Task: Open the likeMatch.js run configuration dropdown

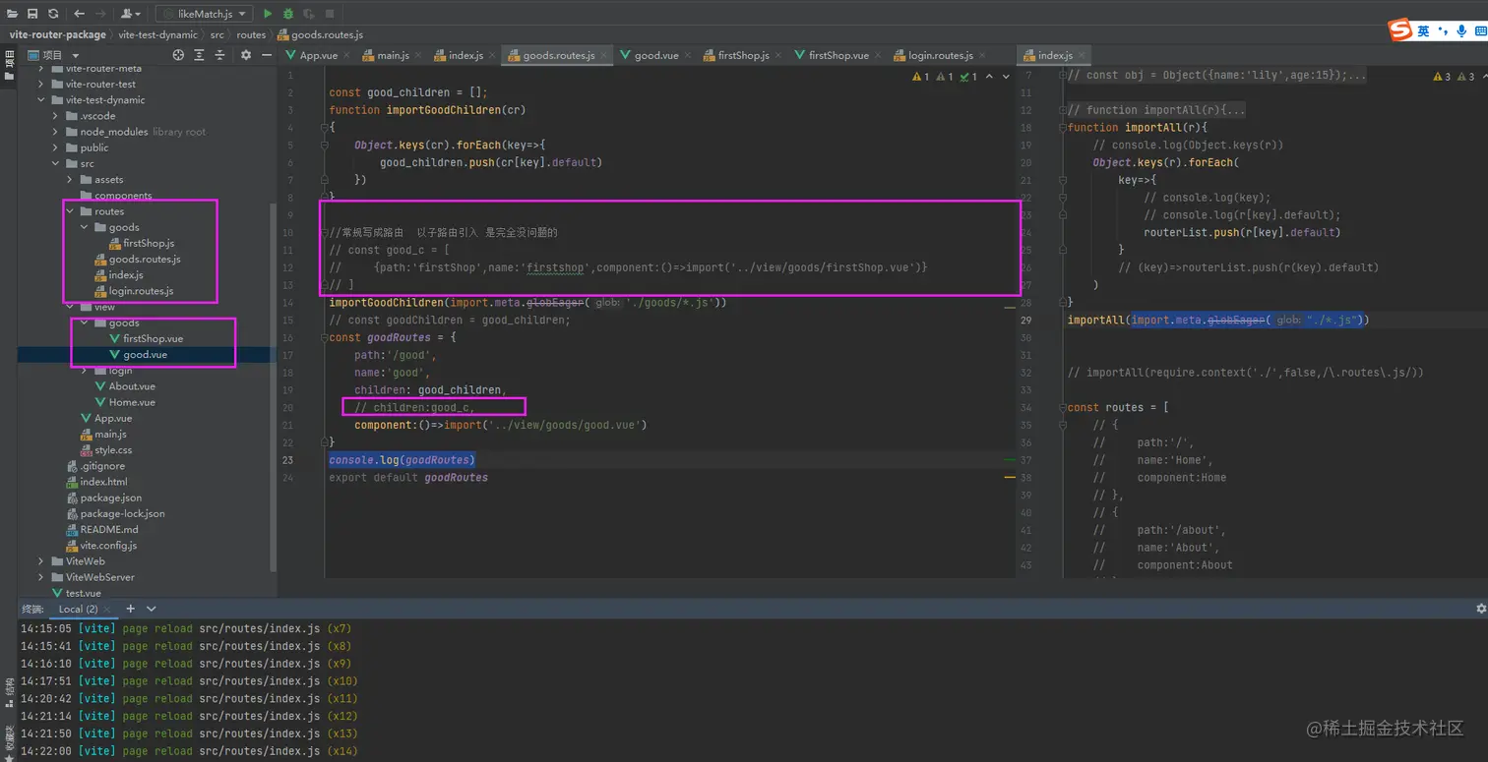Action: click(x=203, y=14)
